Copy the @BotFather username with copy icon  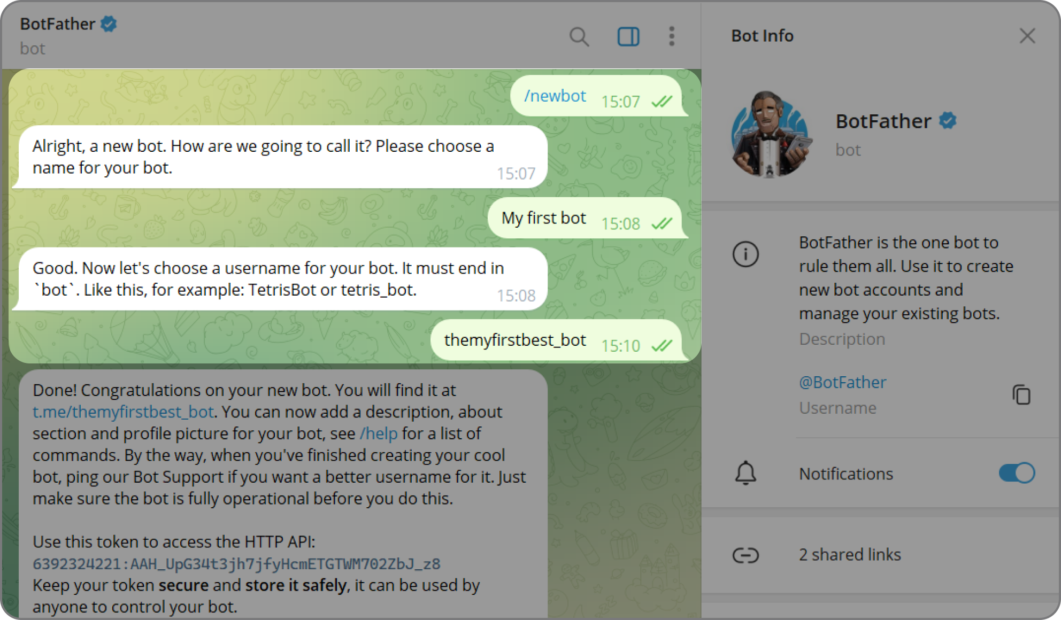[x=1021, y=394]
